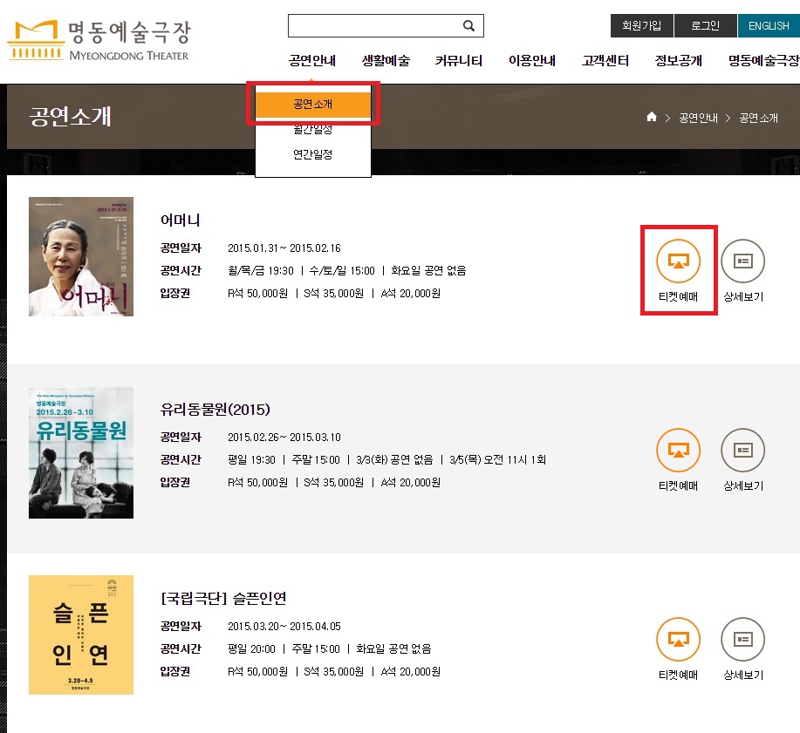The image size is (800, 733).
Task: Click 어머니 price text R석 50,000원
Action: 257,294
